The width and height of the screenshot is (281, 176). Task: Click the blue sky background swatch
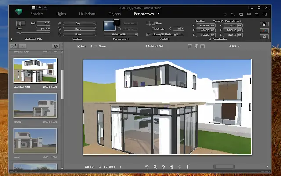[x=109, y=26]
